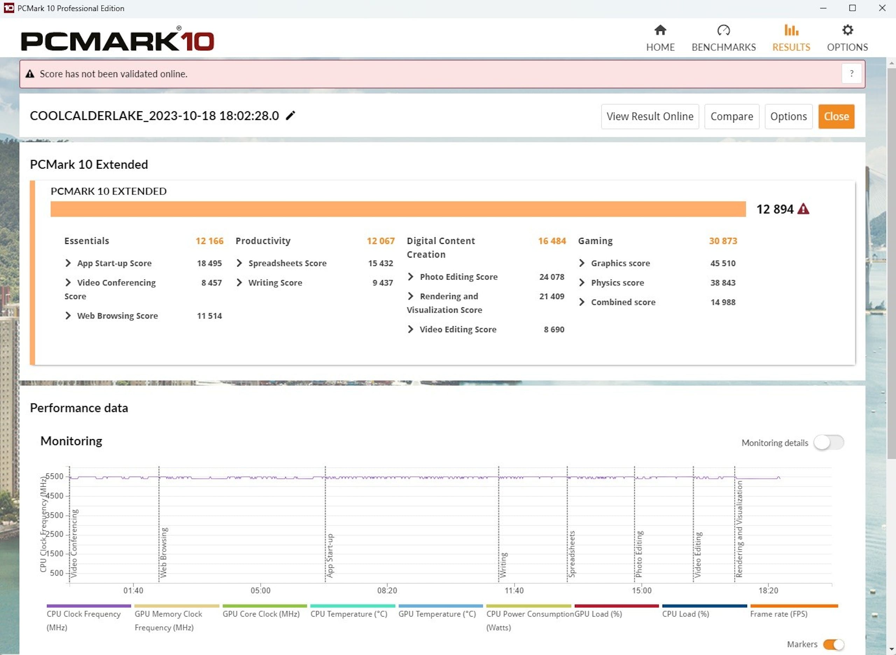Click the Rendering and Visualization chart marker
Viewport: 896px width, 655px height.
tap(739, 529)
